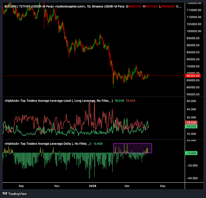Select the green -0.408 axis label

(191, 153)
